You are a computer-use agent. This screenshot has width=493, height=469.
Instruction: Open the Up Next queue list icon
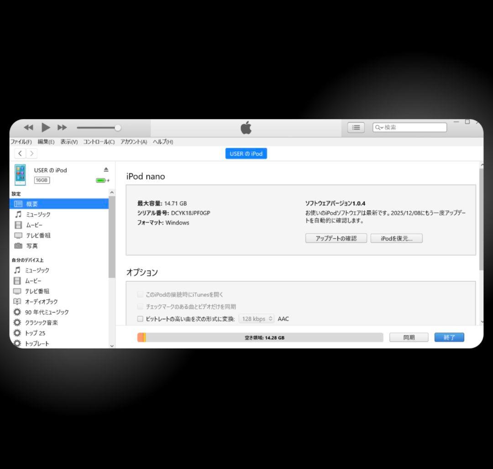356,128
